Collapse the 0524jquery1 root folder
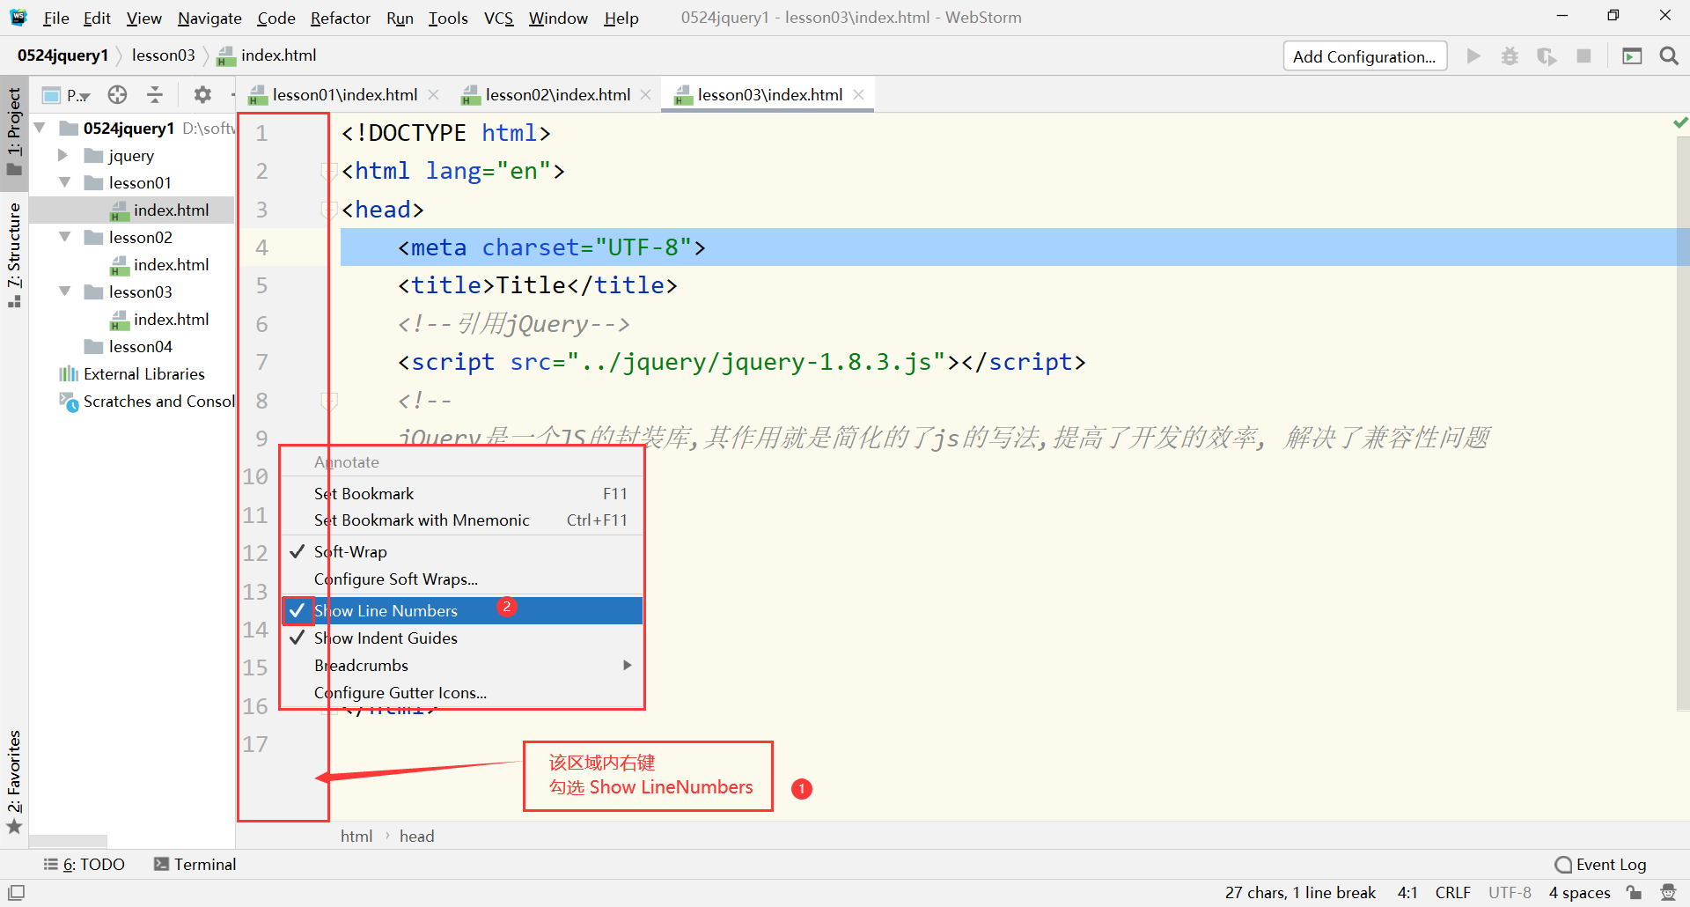 (40, 128)
